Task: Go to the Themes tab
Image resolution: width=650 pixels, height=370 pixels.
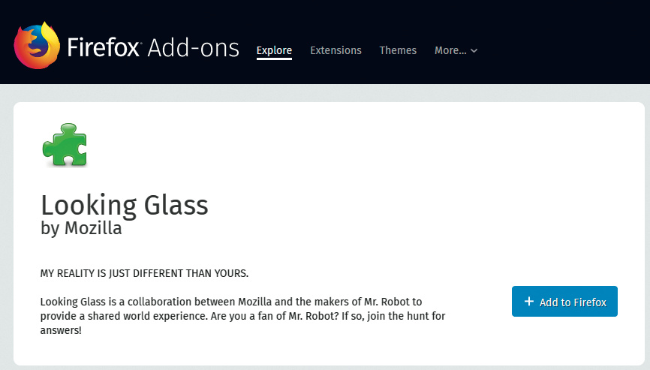Action: (398, 50)
